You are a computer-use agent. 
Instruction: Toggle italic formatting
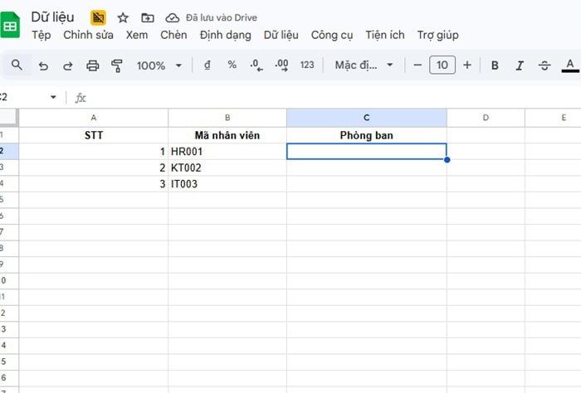point(520,65)
